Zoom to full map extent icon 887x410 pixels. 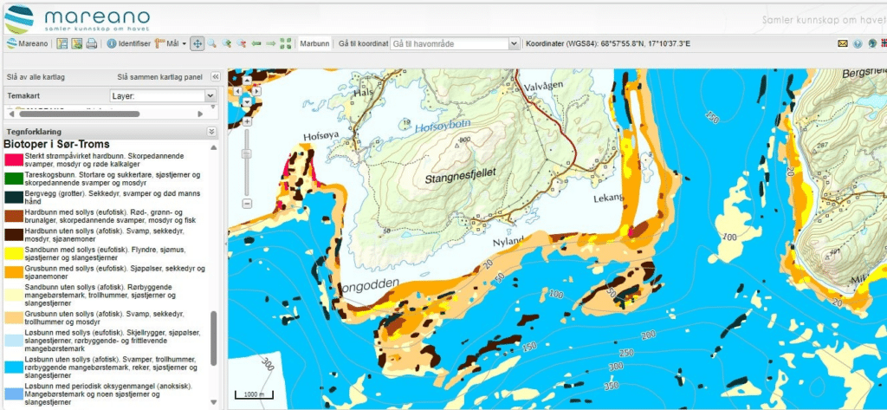point(286,43)
